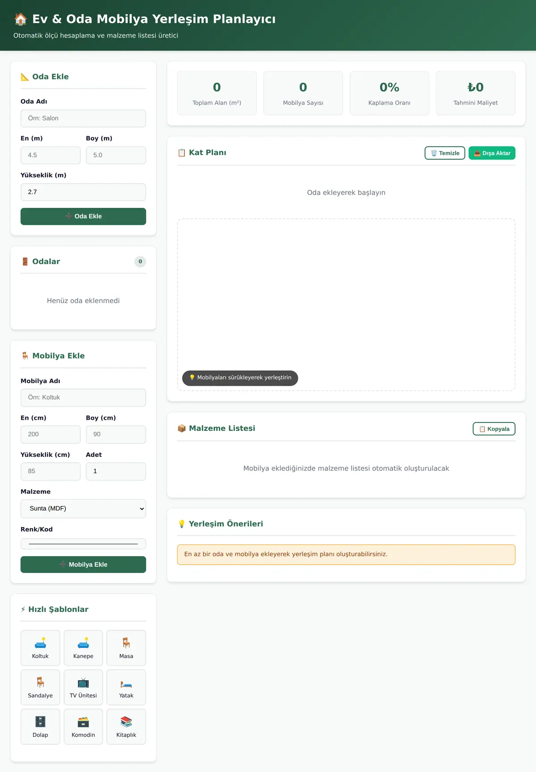Click the box icon beside Malzeme Listesi
Viewport: 536px width, 772px height.
tap(182, 428)
